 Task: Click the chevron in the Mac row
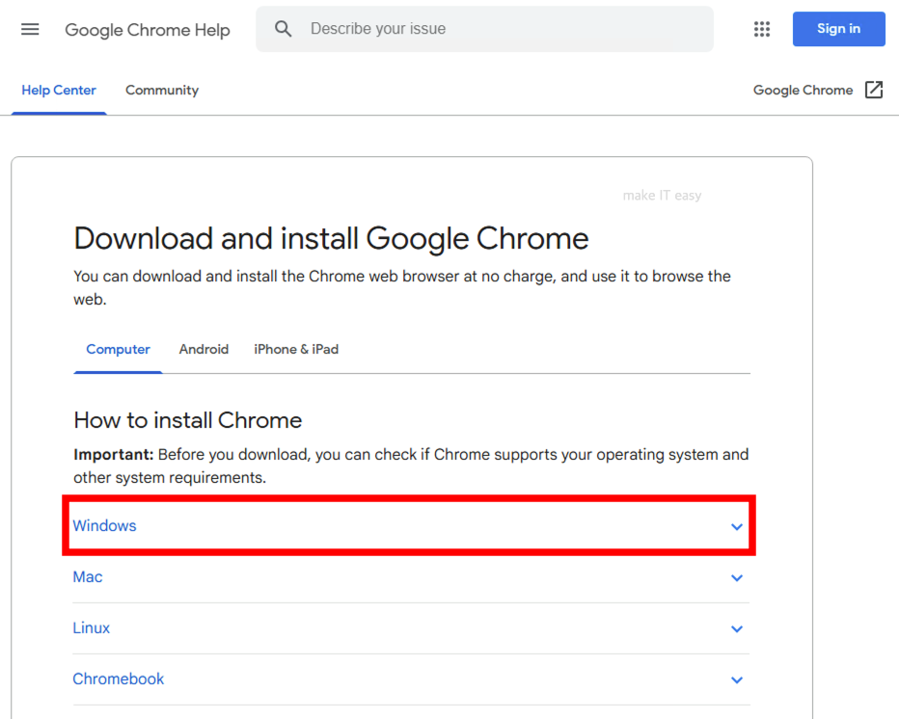(737, 577)
